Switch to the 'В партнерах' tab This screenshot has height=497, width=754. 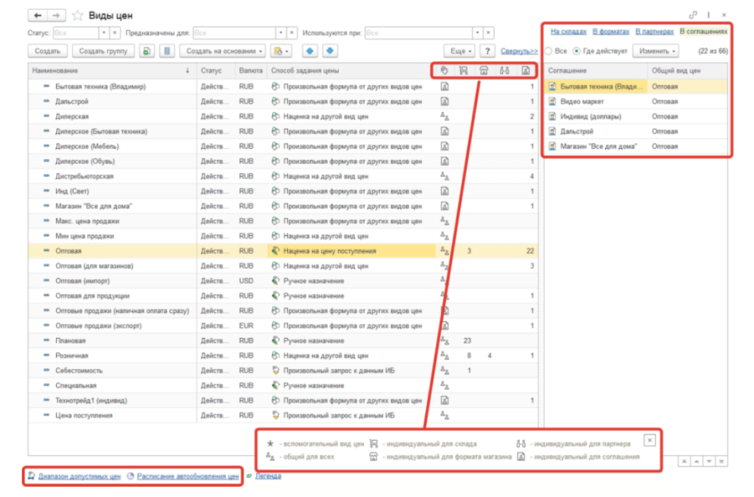[654, 32]
